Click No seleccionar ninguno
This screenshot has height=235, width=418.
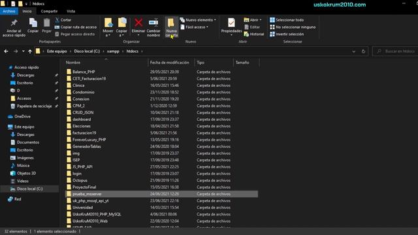(x=293, y=27)
